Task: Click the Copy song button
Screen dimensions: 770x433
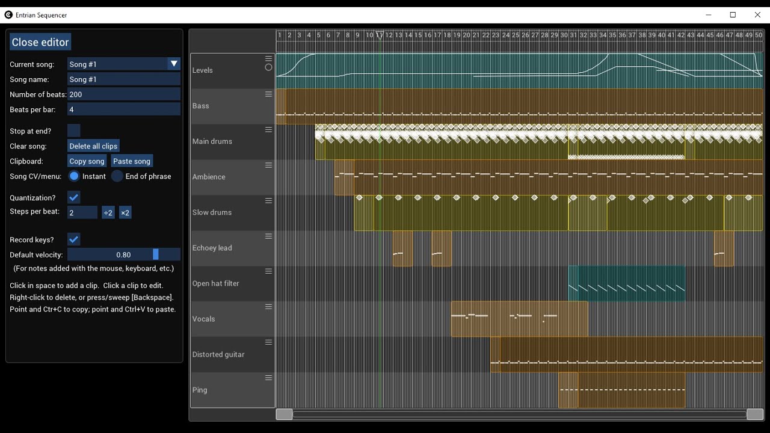Action: (x=87, y=161)
